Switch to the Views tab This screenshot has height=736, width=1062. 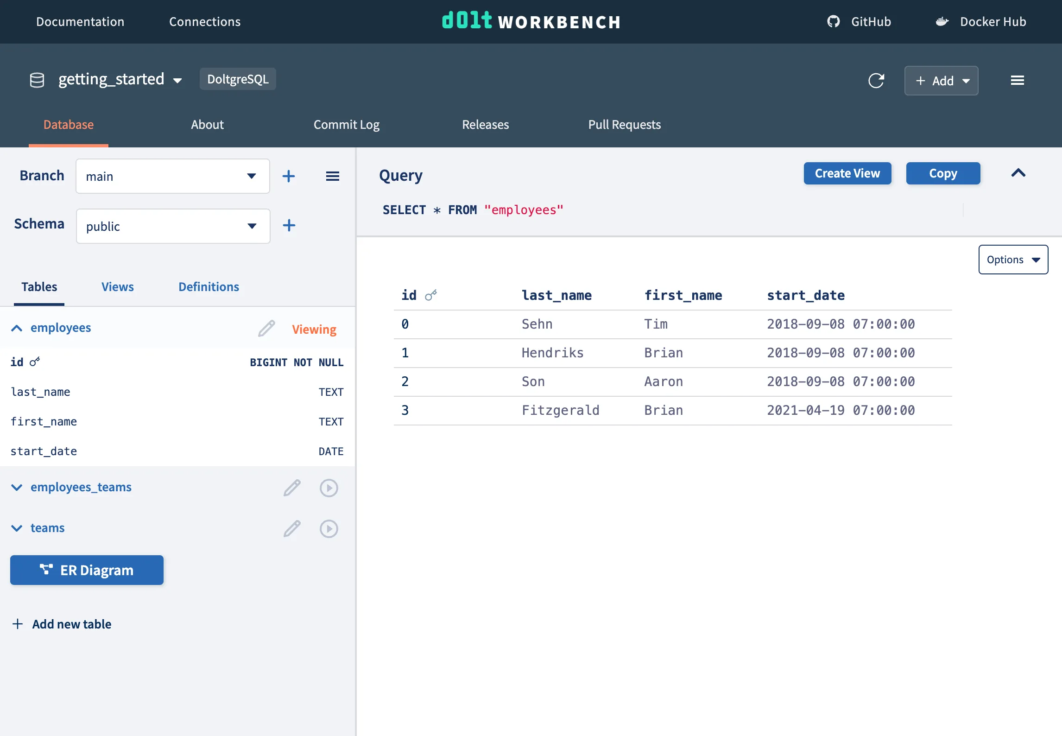117,287
